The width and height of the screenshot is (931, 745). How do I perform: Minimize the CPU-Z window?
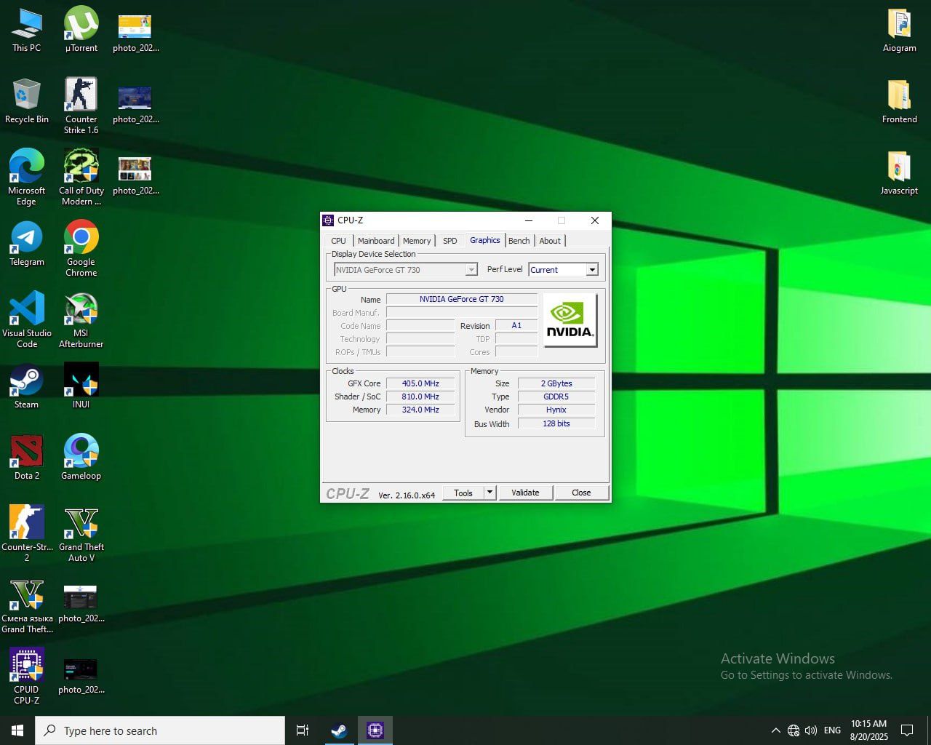(x=529, y=220)
